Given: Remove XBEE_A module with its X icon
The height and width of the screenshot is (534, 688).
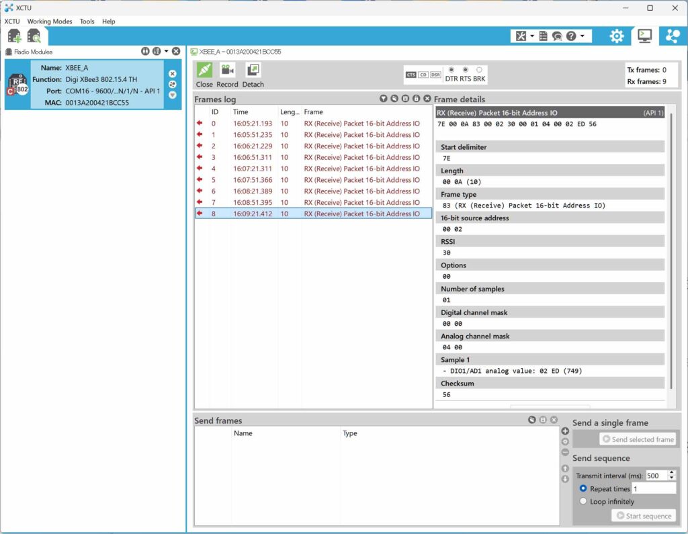Looking at the screenshot, I should click(173, 74).
